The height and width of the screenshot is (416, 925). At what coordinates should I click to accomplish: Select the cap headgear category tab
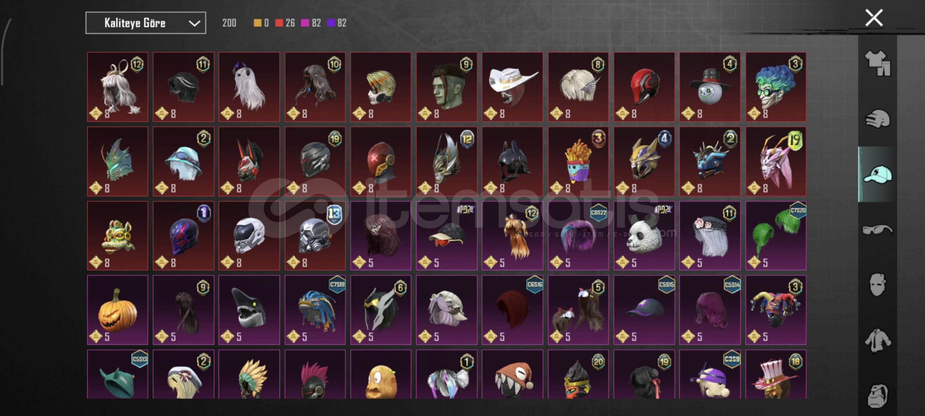(x=877, y=174)
